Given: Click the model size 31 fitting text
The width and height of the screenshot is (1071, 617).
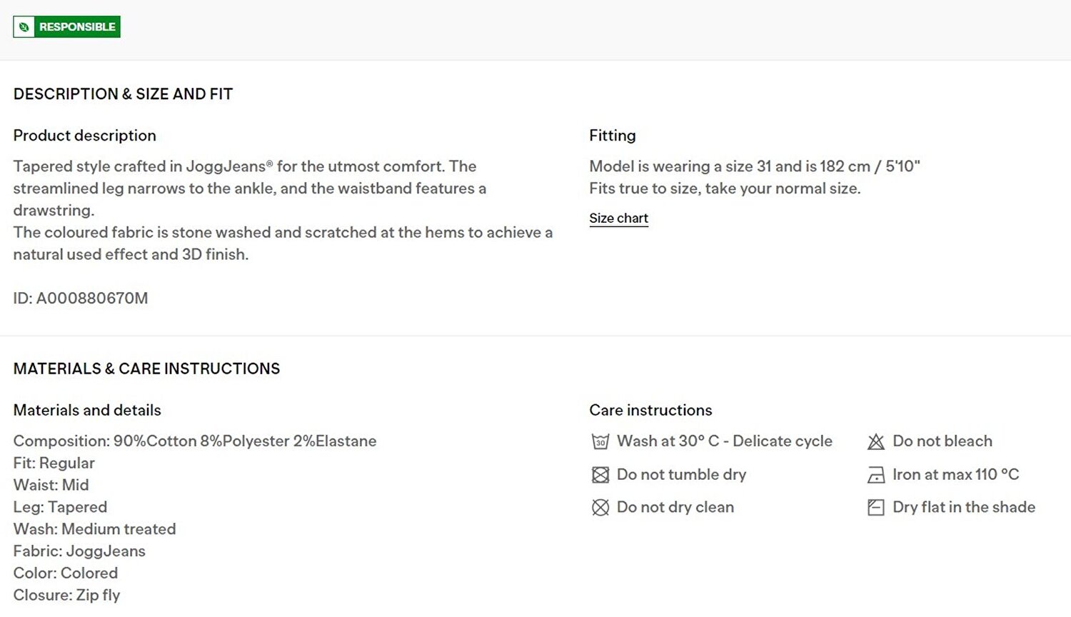Looking at the screenshot, I should click(x=755, y=166).
